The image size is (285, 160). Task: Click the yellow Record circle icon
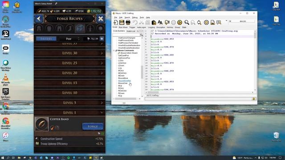[x=206, y=23]
